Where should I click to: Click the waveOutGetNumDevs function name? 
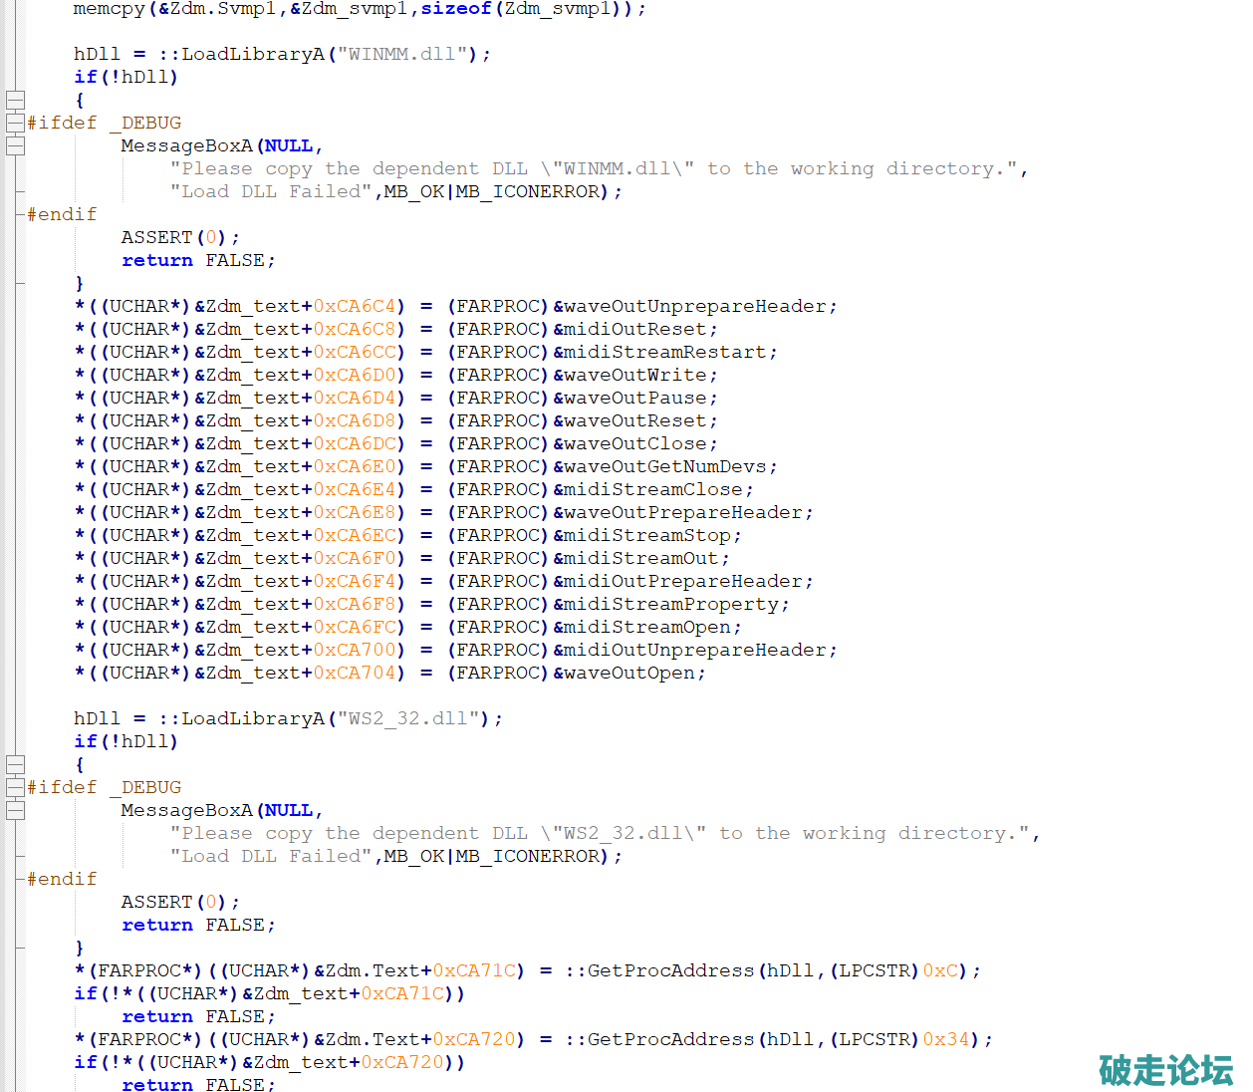coord(665,467)
